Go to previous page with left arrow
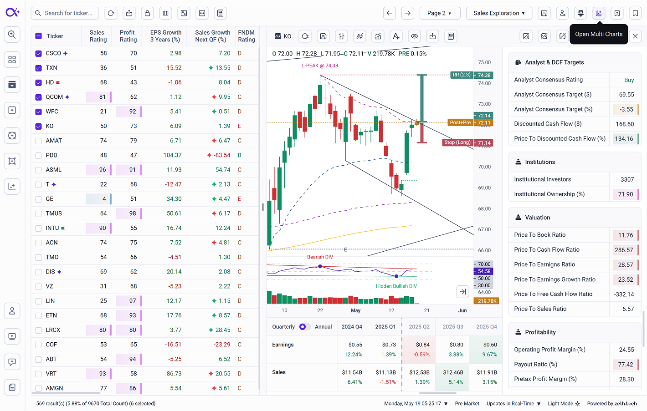 (x=390, y=13)
